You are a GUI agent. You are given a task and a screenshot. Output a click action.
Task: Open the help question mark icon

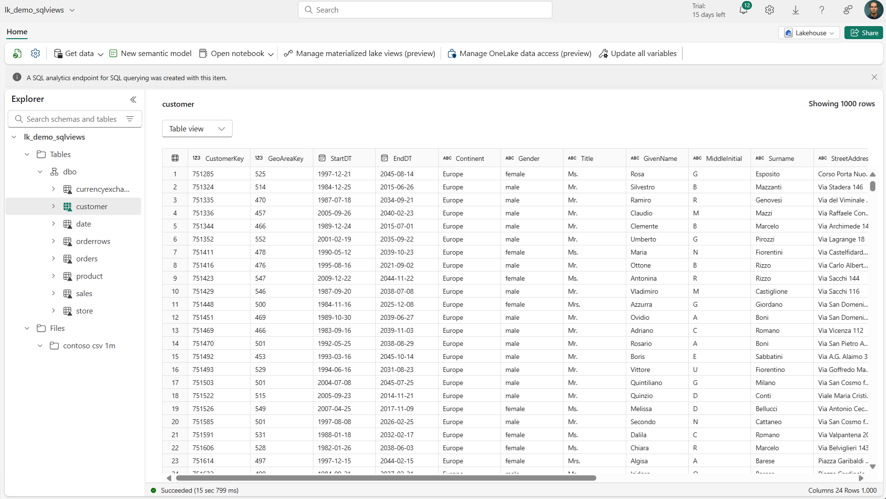point(822,10)
